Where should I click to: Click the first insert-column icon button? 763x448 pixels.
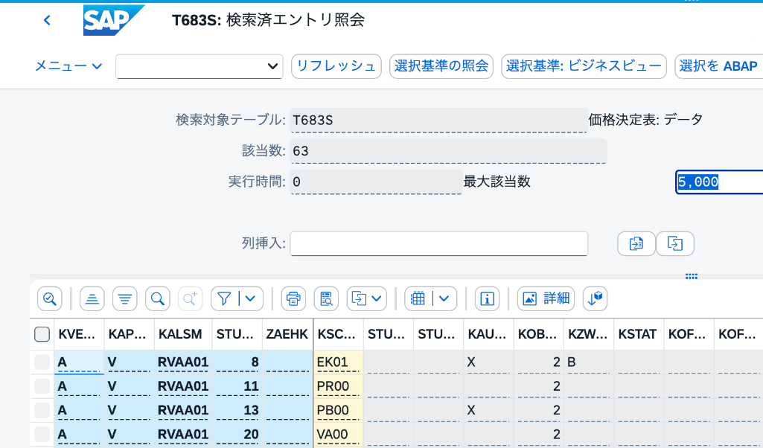coord(636,243)
